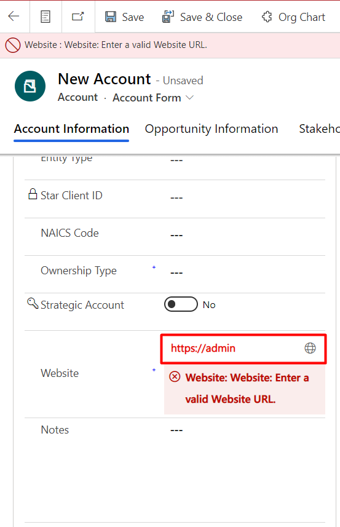
Task: Open the form record set icon
Action: coord(45,17)
